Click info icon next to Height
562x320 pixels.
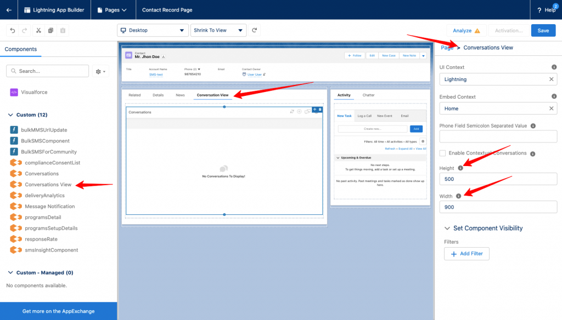460,168
